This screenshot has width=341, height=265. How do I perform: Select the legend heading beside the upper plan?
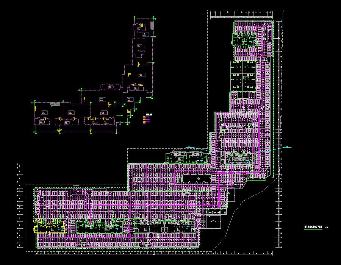149,114
